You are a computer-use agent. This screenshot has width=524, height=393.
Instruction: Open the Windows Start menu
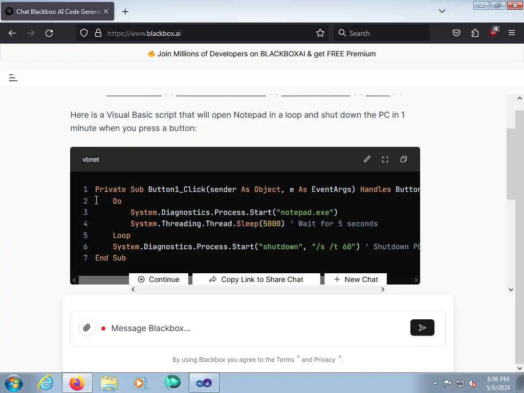(x=13, y=383)
